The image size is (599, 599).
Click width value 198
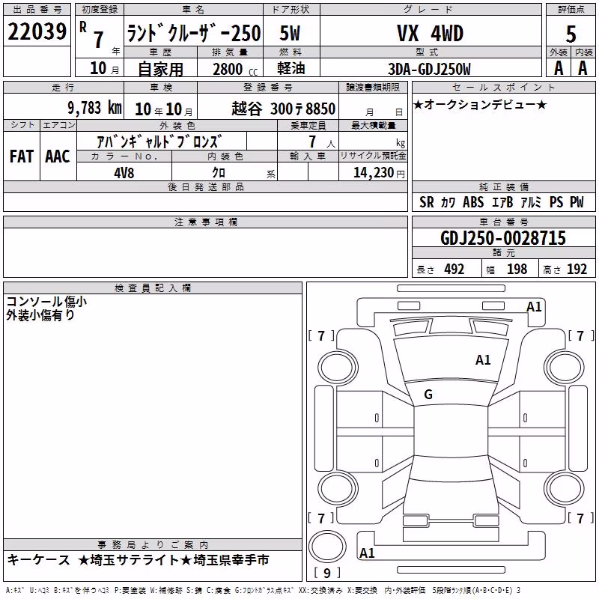[x=517, y=270]
